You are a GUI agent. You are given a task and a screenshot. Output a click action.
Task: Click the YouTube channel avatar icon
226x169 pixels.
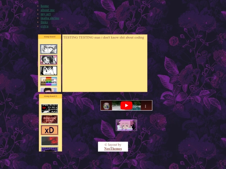pos(106,106)
